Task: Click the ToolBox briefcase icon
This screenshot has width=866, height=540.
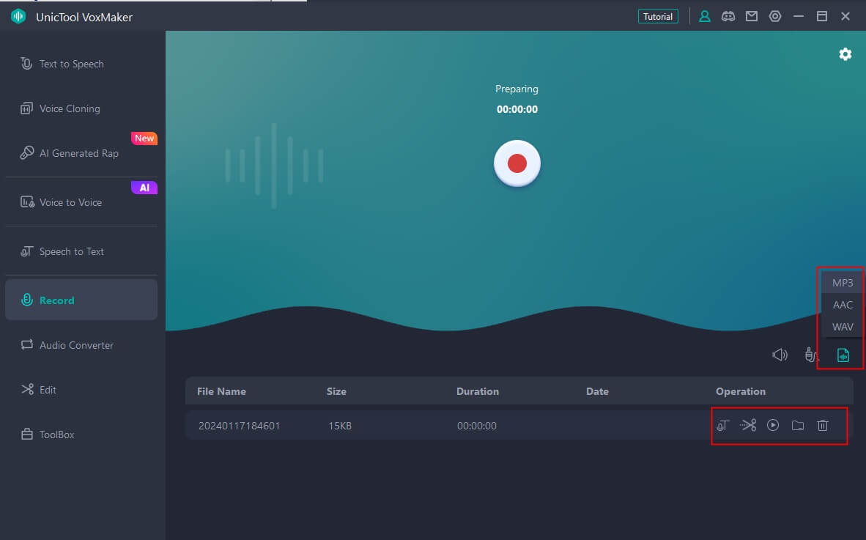Action: pyautogui.click(x=27, y=434)
